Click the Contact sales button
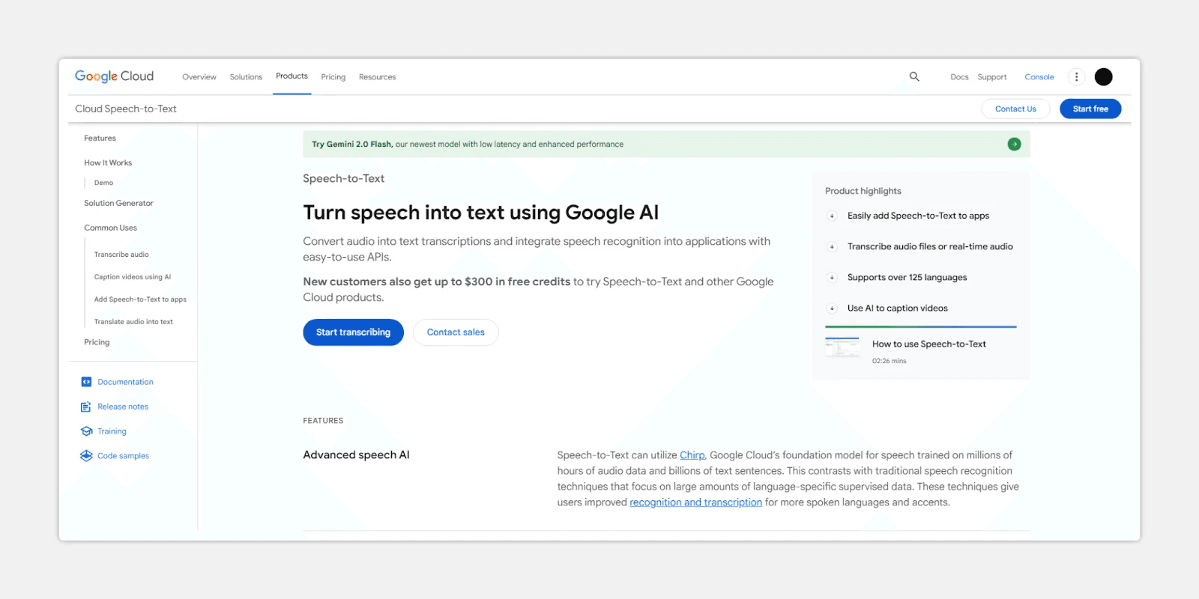This screenshot has height=599, width=1199. 456,332
